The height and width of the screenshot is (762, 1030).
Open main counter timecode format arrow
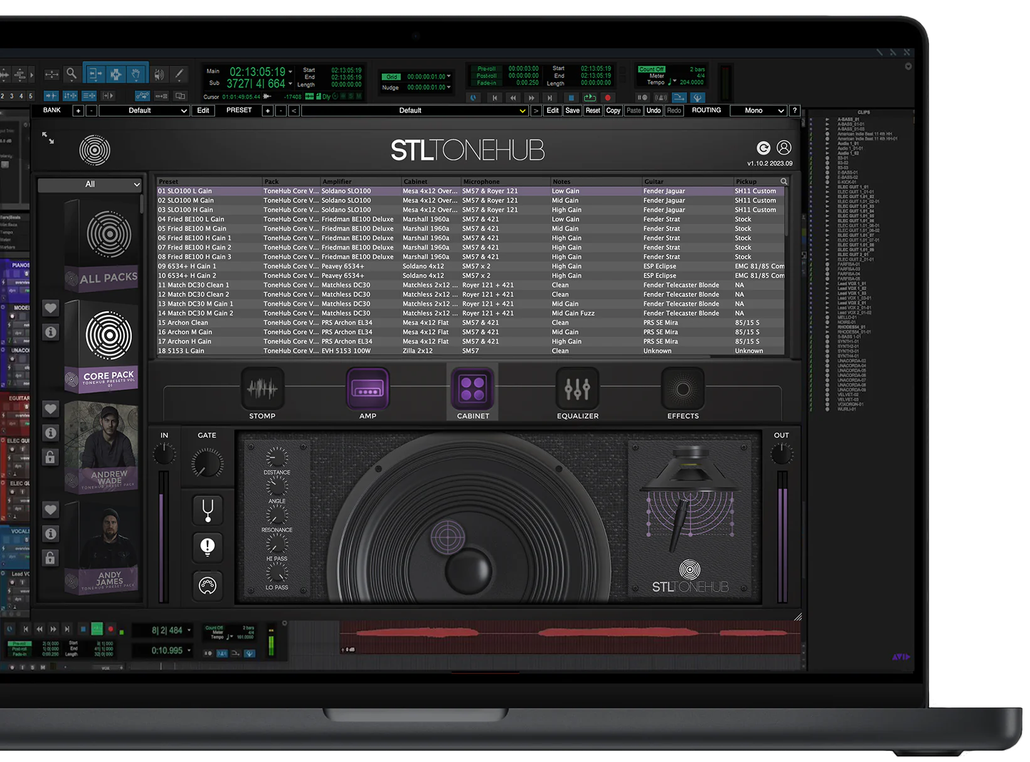coord(290,71)
